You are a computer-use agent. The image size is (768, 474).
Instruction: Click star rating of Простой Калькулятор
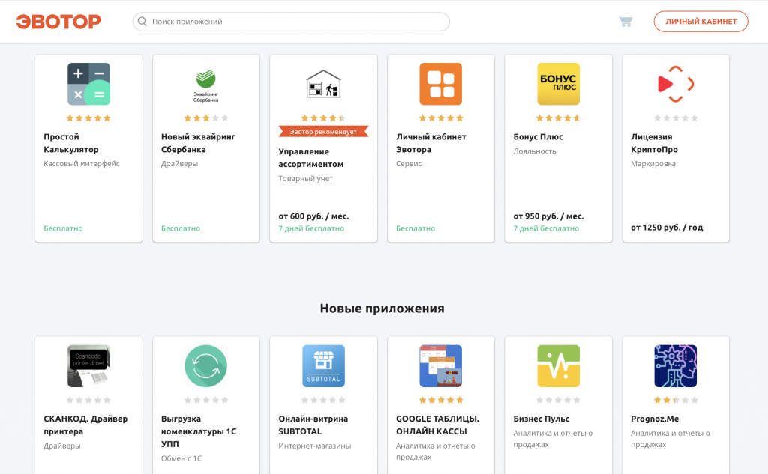pyautogui.click(x=88, y=118)
